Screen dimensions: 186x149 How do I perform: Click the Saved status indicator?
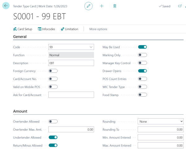(x=165, y=6)
